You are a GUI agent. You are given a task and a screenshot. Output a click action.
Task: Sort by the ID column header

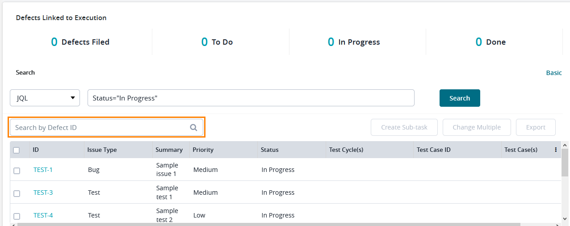click(36, 150)
